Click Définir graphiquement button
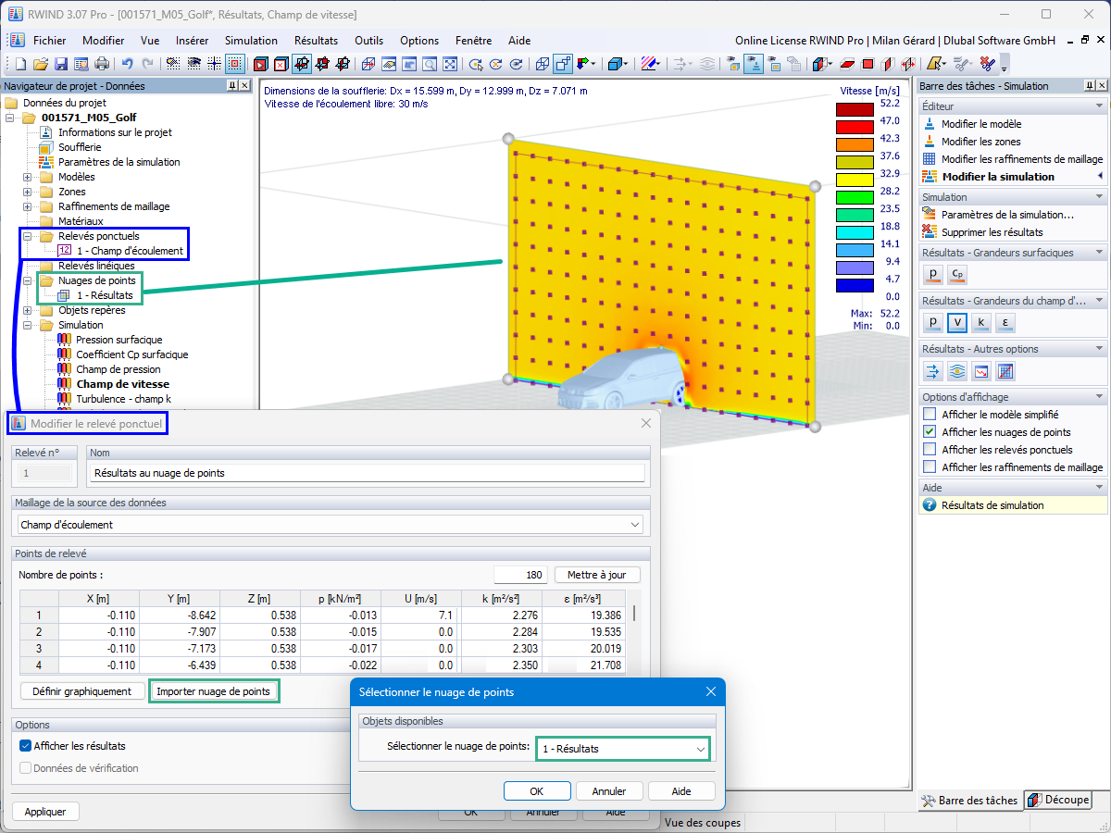The width and height of the screenshot is (1111, 833). pyautogui.click(x=82, y=691)
